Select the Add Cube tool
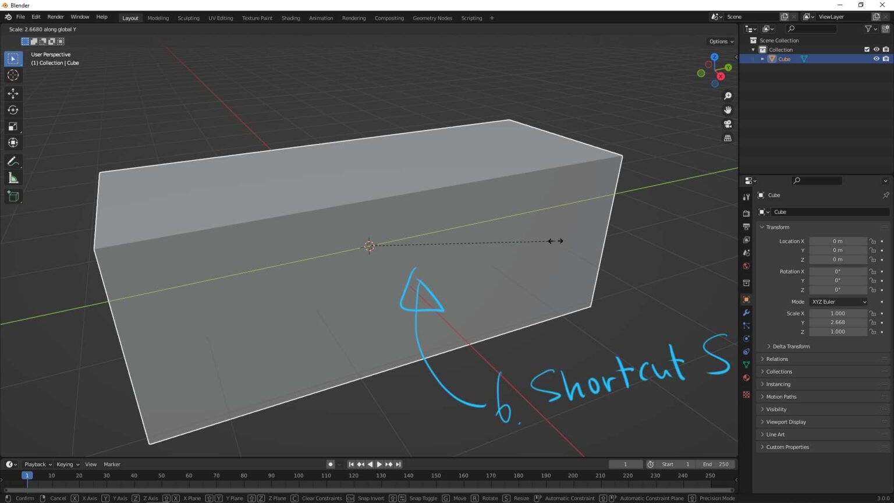The image size is (894, 503). 13,196
